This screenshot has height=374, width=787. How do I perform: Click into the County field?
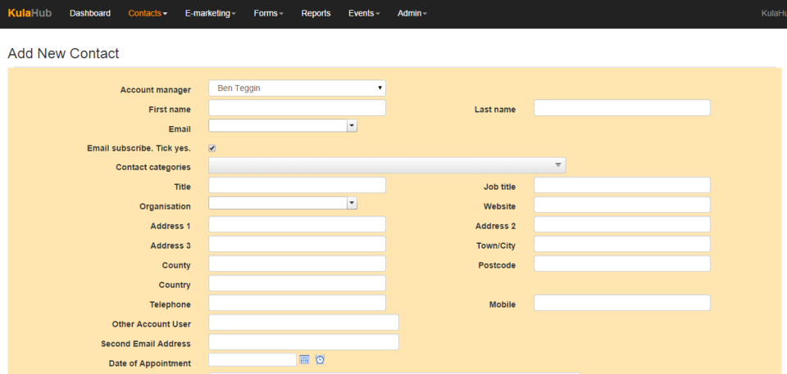297,264
